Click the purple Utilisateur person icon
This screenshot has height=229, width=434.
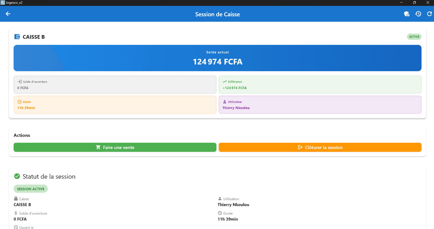point(225,102)
